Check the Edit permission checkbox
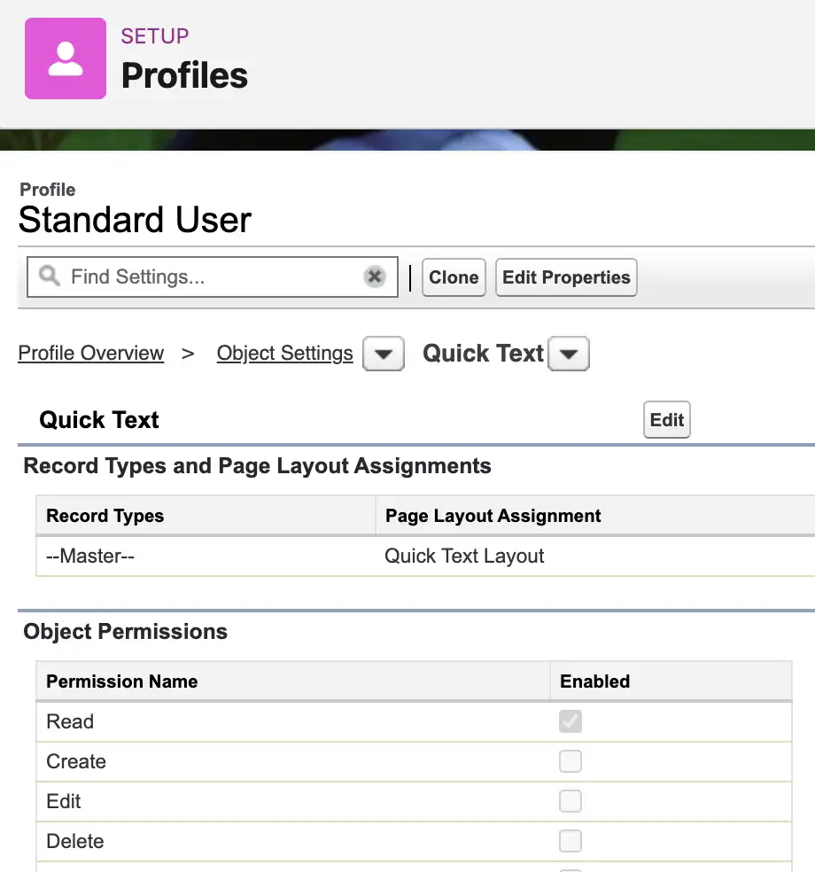This screenshot has width=815, height=872. click(570, 801)
